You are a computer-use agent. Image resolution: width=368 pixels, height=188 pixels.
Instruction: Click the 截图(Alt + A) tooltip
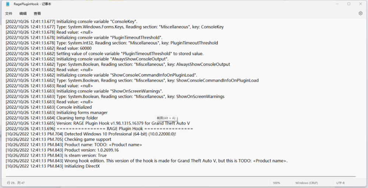(x=166, y=118)
